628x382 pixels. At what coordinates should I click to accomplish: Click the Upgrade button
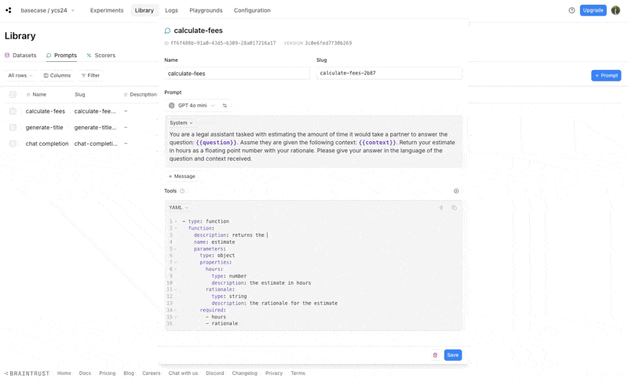[593, 10]
